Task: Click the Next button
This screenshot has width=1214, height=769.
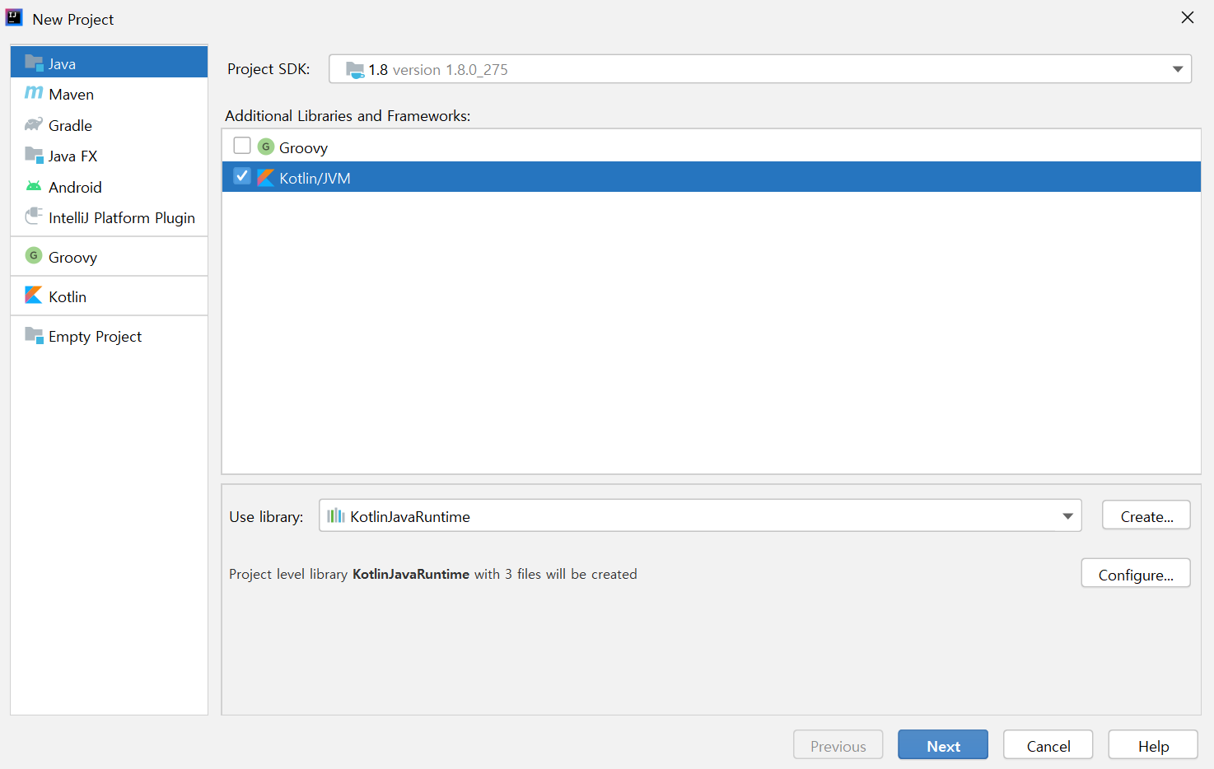Action: tap(943, 745)
